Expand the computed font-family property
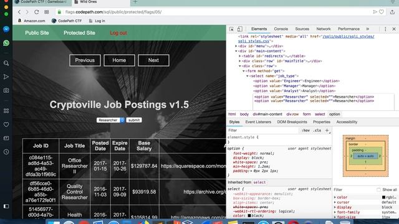Screen dimensions: 399x224 pos(335,212)
